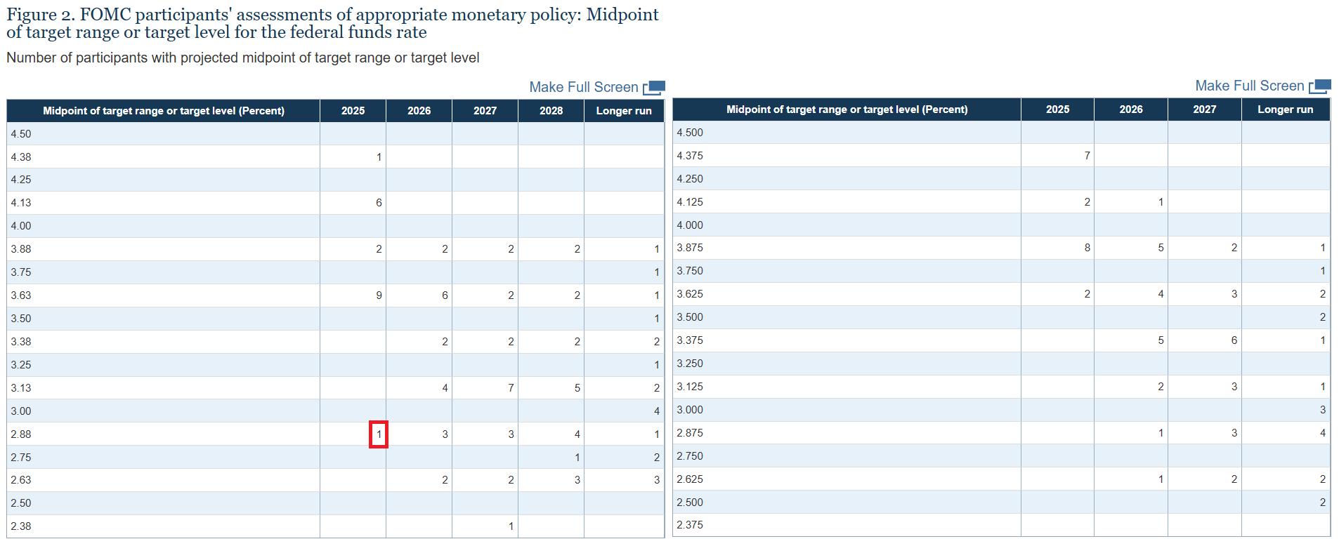
Task: Click the Figure 2 FOMC title heading
Action: (x=332, y=23)
